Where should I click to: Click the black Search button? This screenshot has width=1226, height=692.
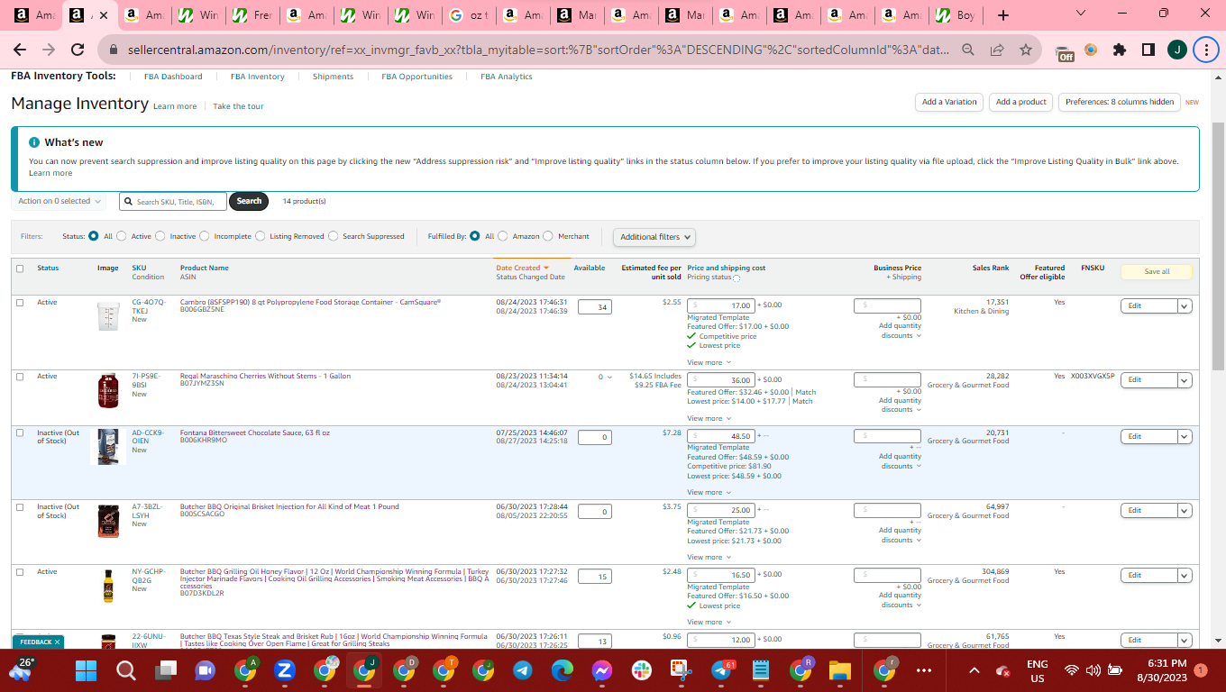[x=249, y=201]
